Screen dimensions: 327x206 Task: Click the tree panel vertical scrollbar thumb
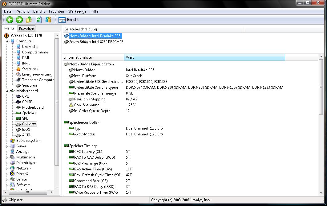coord(57,102)
